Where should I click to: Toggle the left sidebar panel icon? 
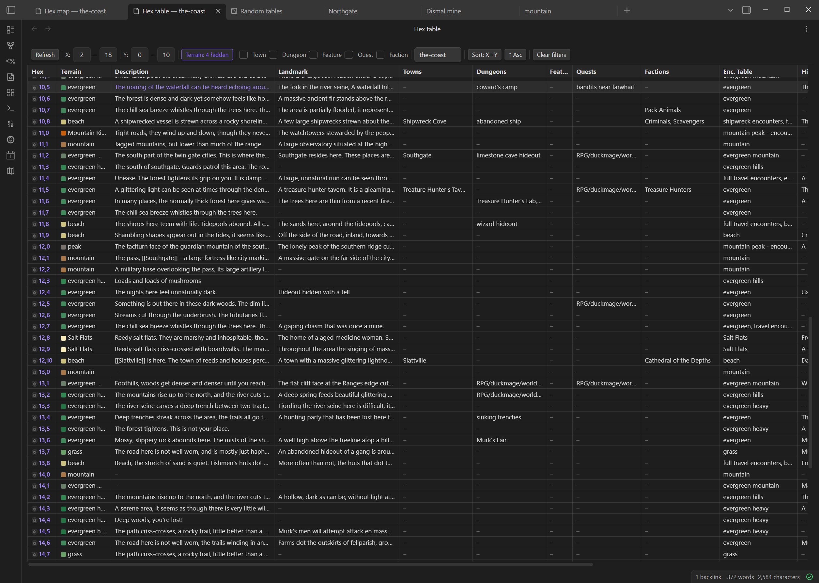(11, 10)
